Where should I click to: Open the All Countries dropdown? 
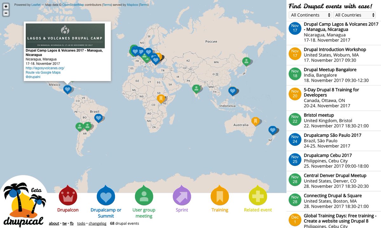pyautogui.click(x=354, y=15)
